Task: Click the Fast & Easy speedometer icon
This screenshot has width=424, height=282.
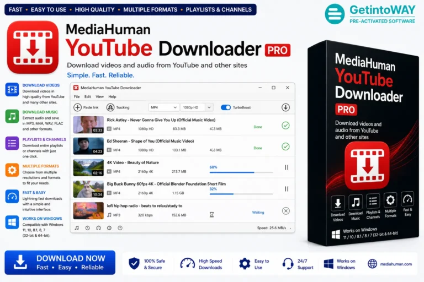Action: [x=12, y=197]
